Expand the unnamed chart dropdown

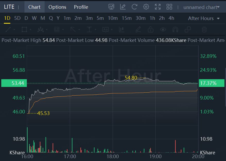coord(201,7)
